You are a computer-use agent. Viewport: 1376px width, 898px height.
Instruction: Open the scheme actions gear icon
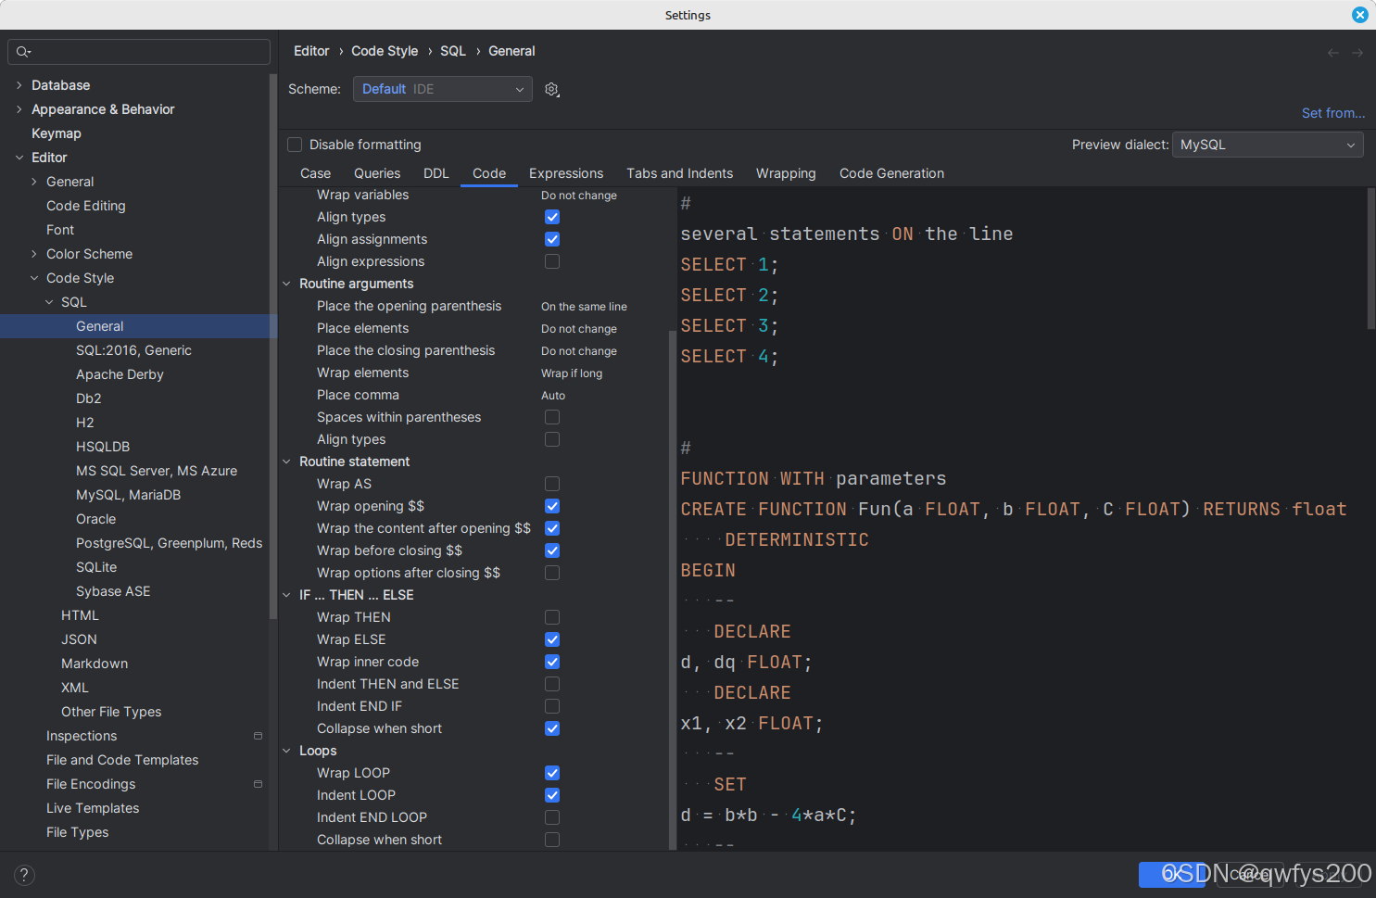pos(552,89)
